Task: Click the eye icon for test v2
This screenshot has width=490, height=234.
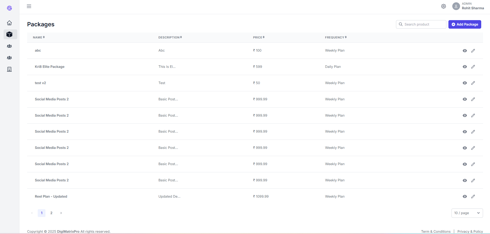Action: pyautogui.click(x=465, y=83)
